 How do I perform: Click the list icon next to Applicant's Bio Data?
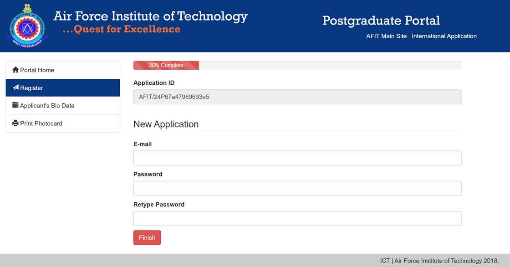(16, 105)
